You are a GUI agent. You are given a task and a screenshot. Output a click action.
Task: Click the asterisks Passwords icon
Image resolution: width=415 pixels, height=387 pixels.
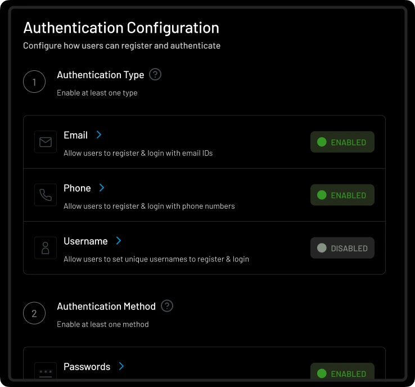pos(46,372)
